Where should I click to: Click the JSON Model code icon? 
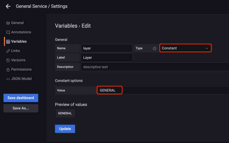click(8, 79)
